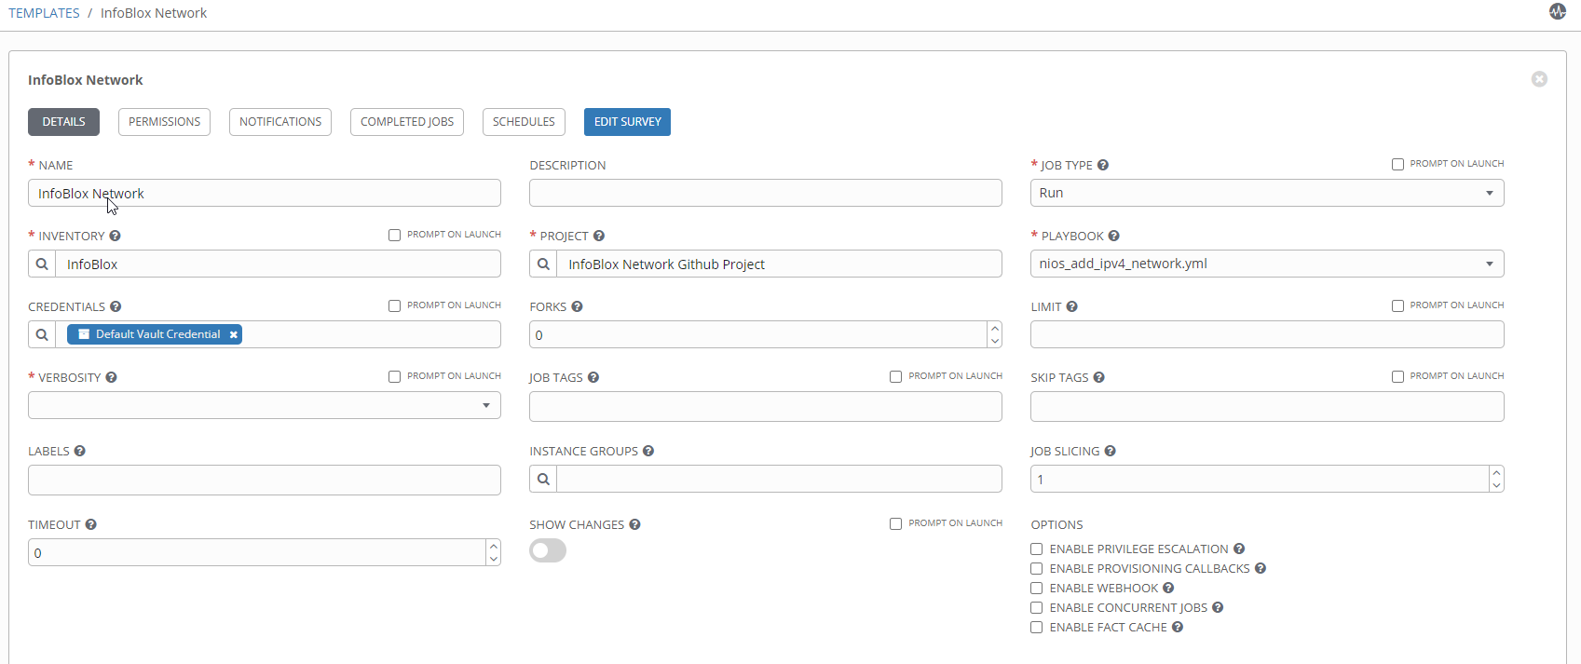Switch to the Permissions tab

164,122
